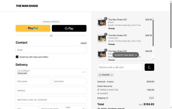Open the State dropdown
Screen dimensions: 172x109
tap(75, 107)
